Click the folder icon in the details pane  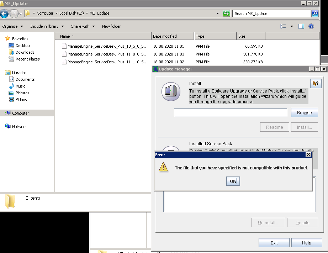[x=10, y=201]
